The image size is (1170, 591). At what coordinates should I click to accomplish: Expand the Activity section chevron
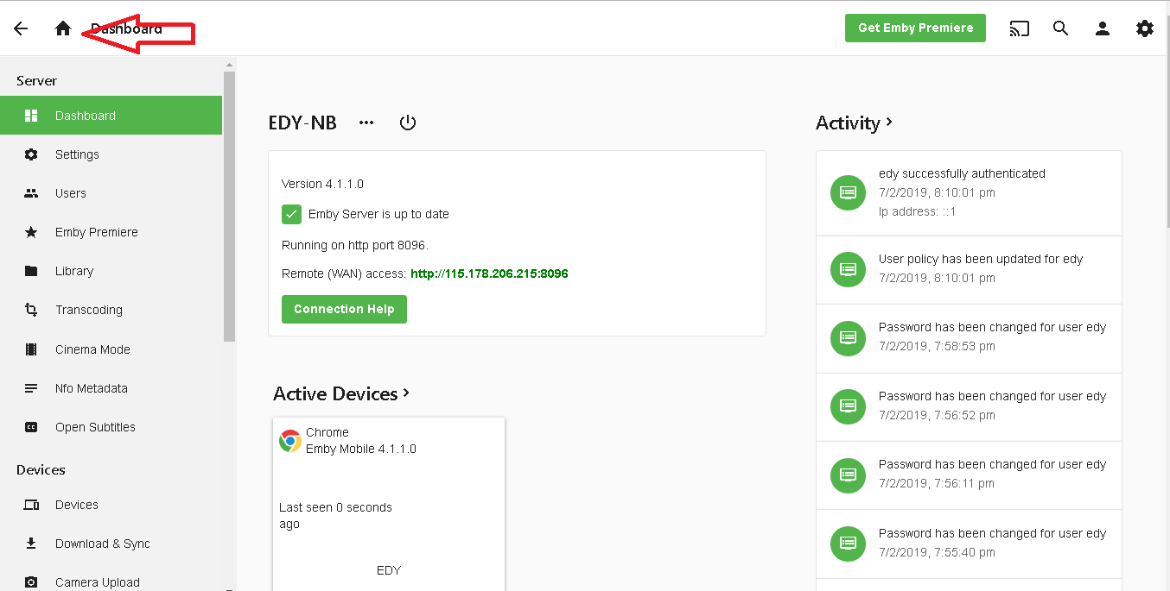(x=889, y=123)
